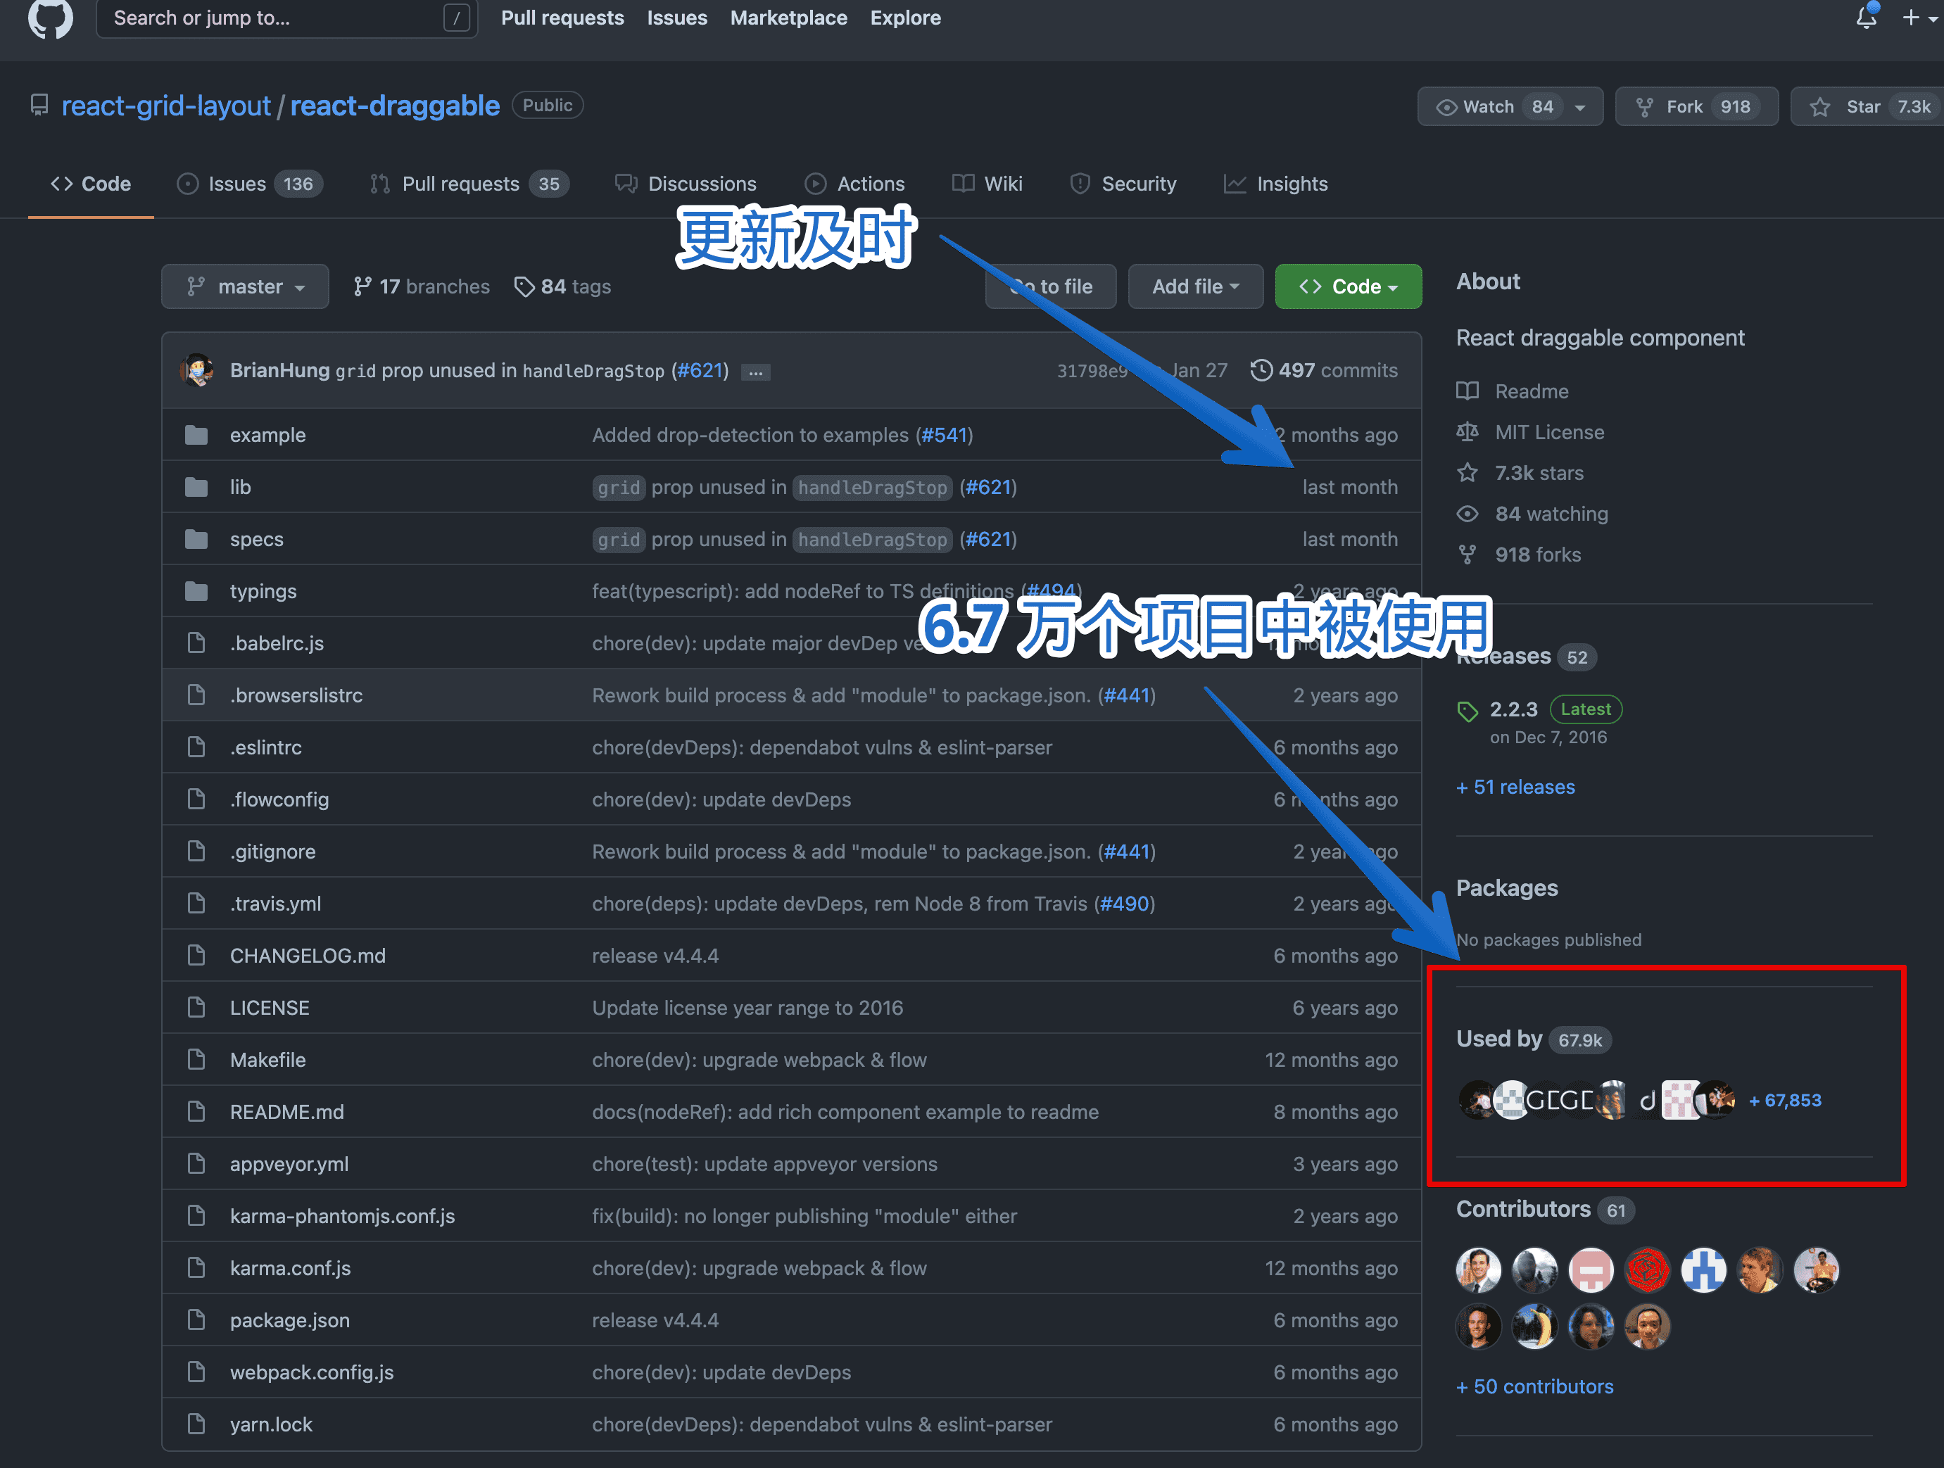This screenshot has height=1468, width=1944.
Task: Click BrianHung's avatar in latest commit
Action: tap(198, 370)
